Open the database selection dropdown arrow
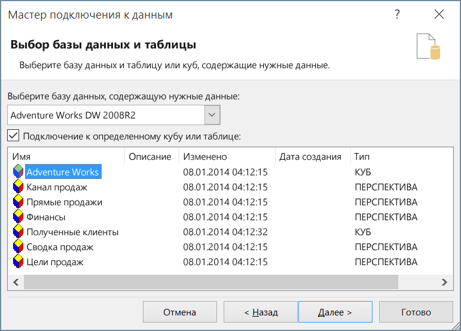461x331 pixels. point(212,114)
